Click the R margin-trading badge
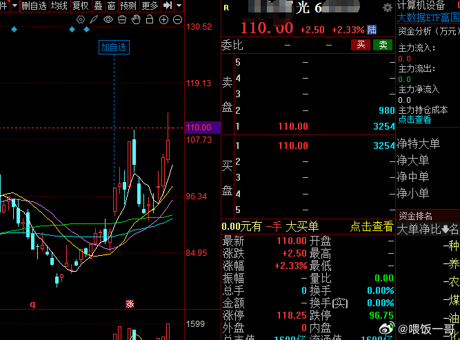The image size is (460, 340). tap(226, 8)
